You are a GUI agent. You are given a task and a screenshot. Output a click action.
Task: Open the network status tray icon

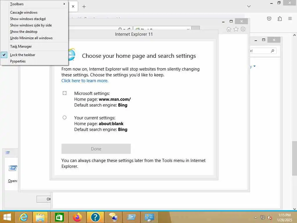pos(262,217)
